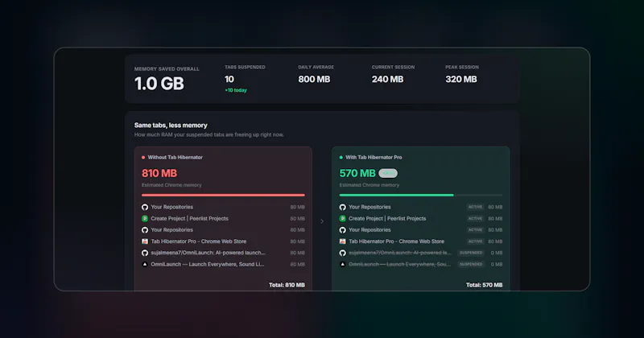Click '80 MB' beside Create Project in With Tab Hibernator Pro list
The image size is (644, 338).
(495, 218)
